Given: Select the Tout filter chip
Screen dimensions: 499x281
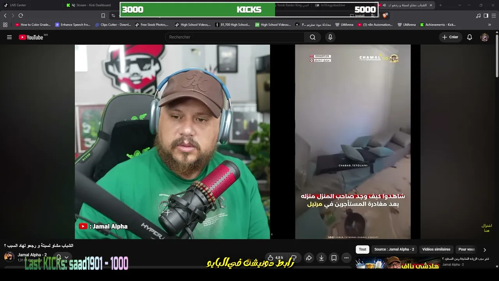Looking at the screenshot, I should click(363, 249).
